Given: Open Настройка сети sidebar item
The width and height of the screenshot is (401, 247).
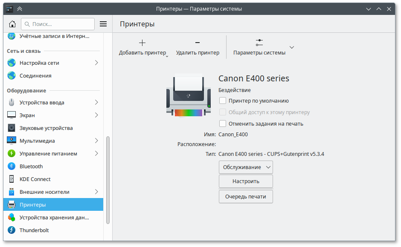Looking at the screenshot, I should (39, 63).
